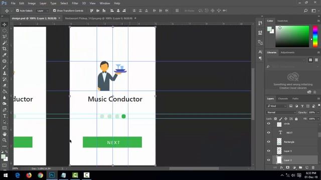Select the Hand tool
Screen dimensions: 321x180
5,134
